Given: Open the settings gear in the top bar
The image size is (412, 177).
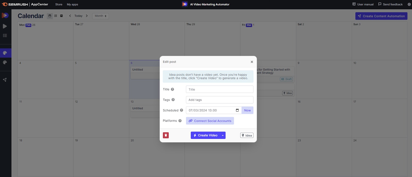Looking at the screenshot, I should 409,4.
